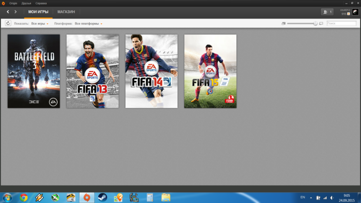The image size is (361, 203).
Task: Click the refresh games list icon
Action: pos(8,23)
